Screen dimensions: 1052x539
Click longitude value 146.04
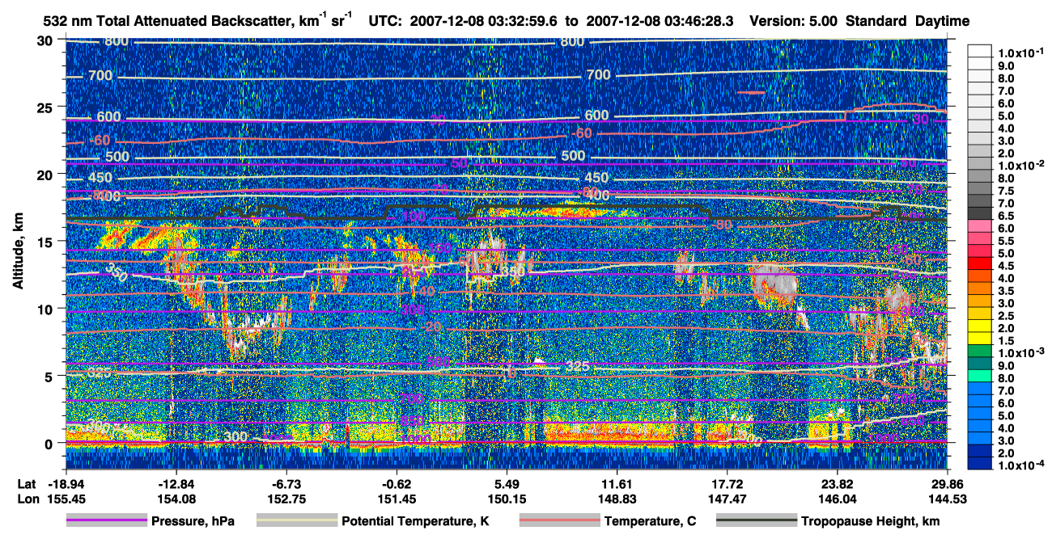[x=838, y=499]
